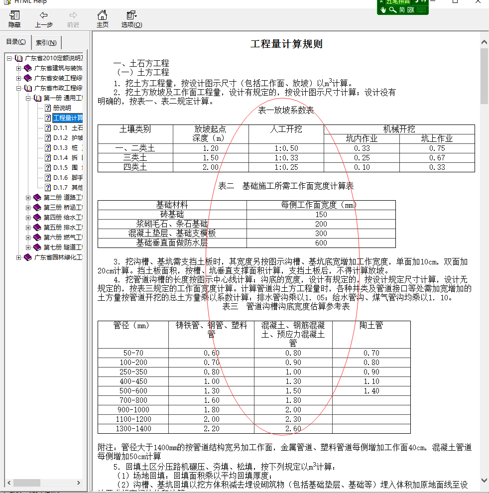
Task: Expand the 第七册 隧道工 node
Action: 28,247
